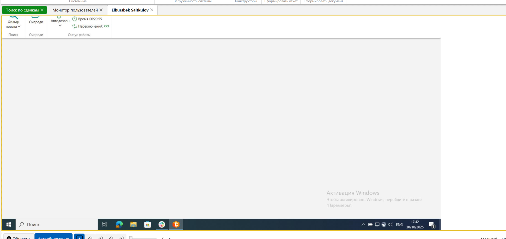Click the infinity value of Переключений
The width and height of the screenshot is (506, 239).
click(x=107, y=26)
